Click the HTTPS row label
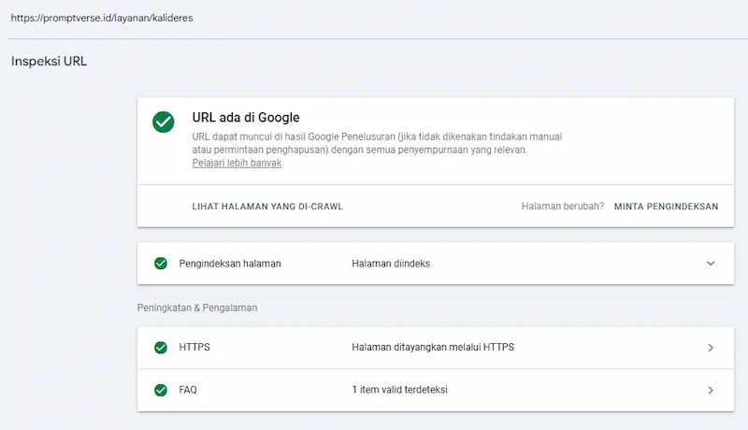748x430 pixels. [x=194, y=347]
